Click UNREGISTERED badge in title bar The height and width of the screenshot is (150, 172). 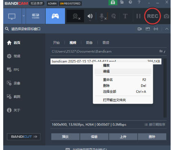click(x=70, y=3)
